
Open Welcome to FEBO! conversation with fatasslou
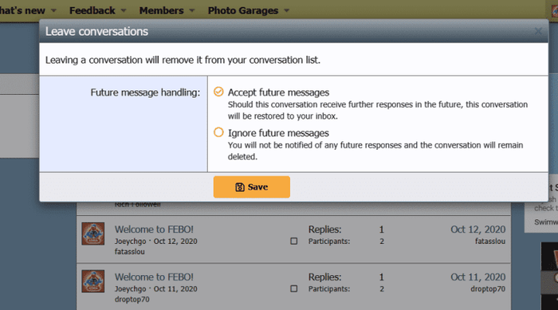154,230
